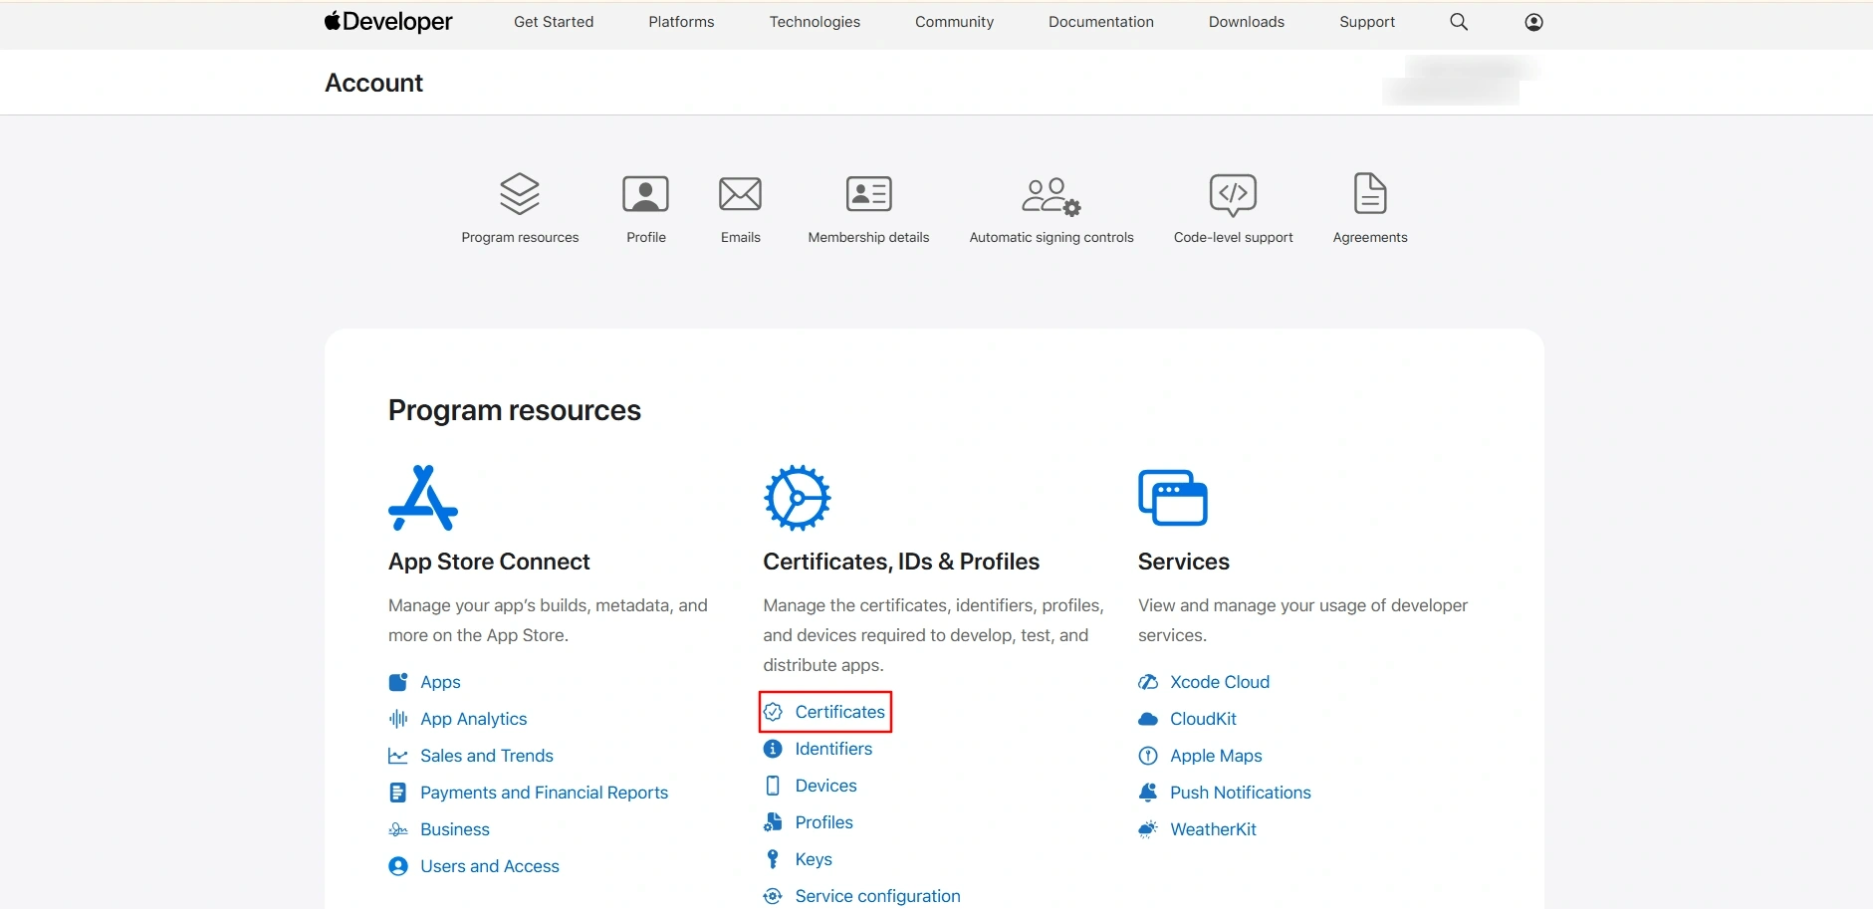Click the icon beside Profiles
The height and width of the screenshot is (909, 1873).
pyautogui.click(x=773, y=822)
